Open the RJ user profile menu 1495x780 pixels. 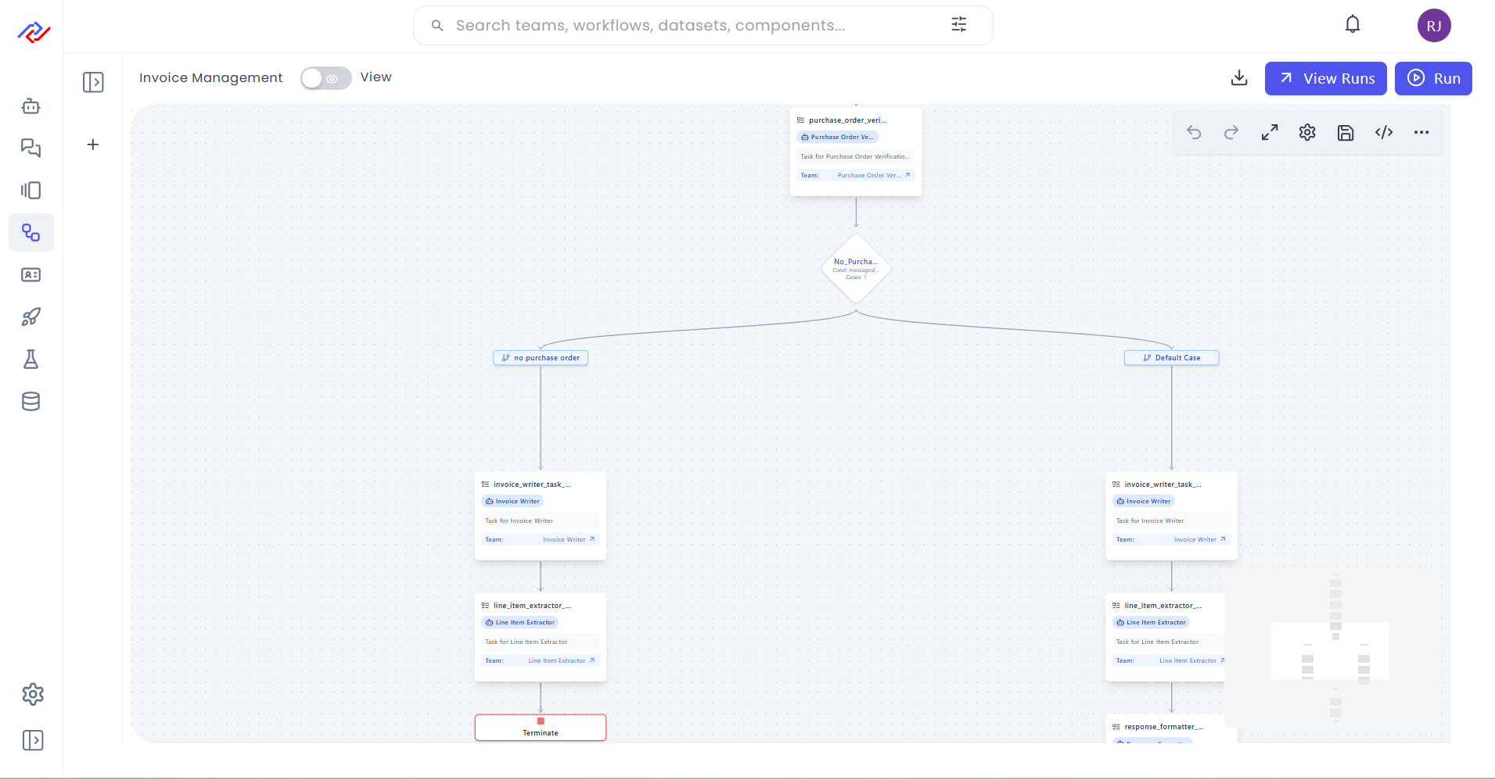1434,26
